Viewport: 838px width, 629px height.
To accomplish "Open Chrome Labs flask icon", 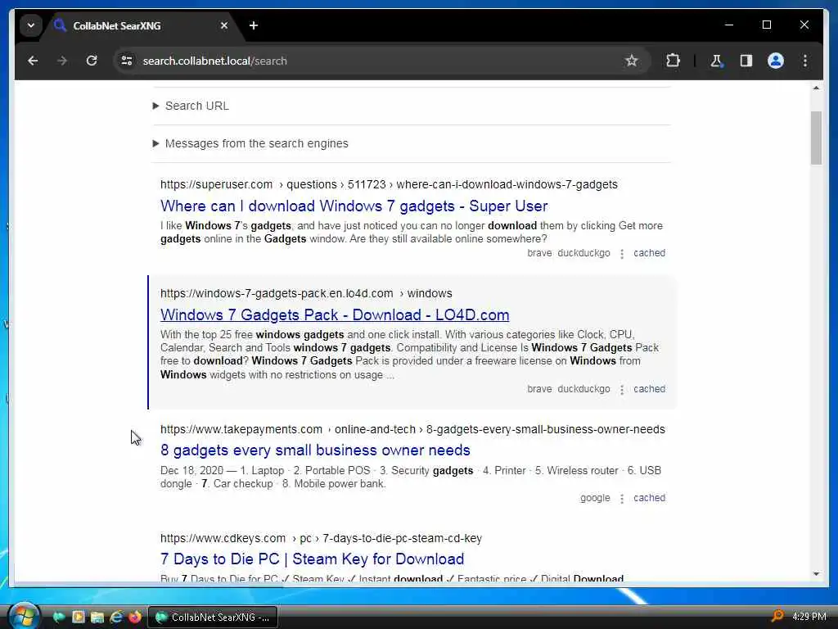I will tap(716, 61).
